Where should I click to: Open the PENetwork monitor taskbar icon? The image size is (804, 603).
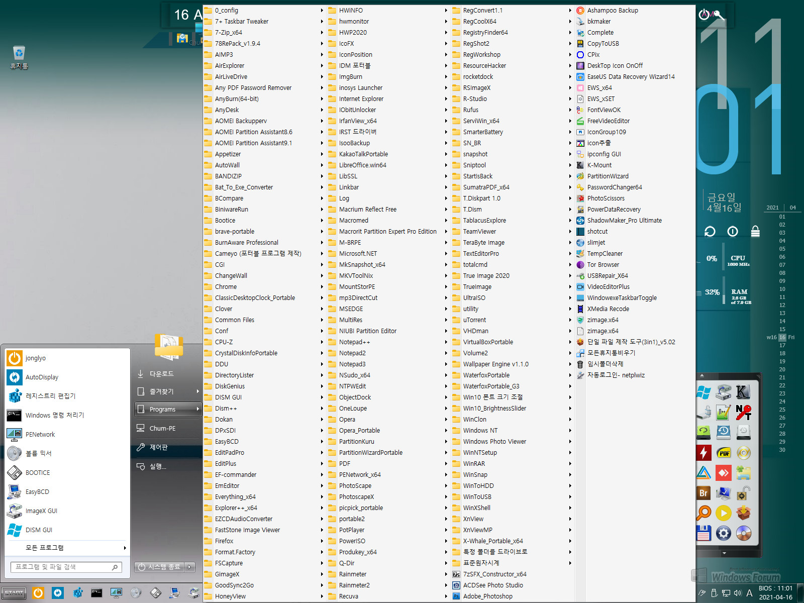116,593
